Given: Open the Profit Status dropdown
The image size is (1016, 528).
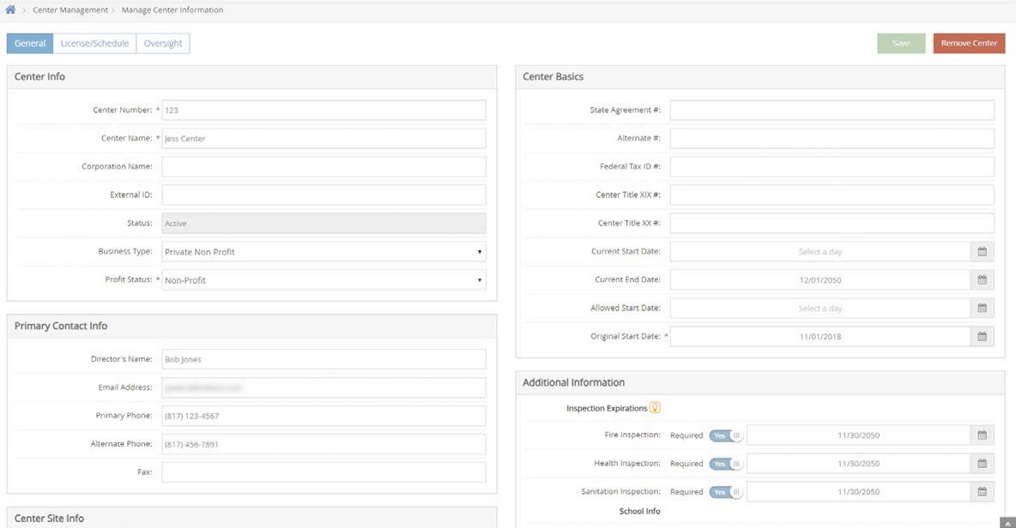Looking at the screenshot, I should point(324,280).
